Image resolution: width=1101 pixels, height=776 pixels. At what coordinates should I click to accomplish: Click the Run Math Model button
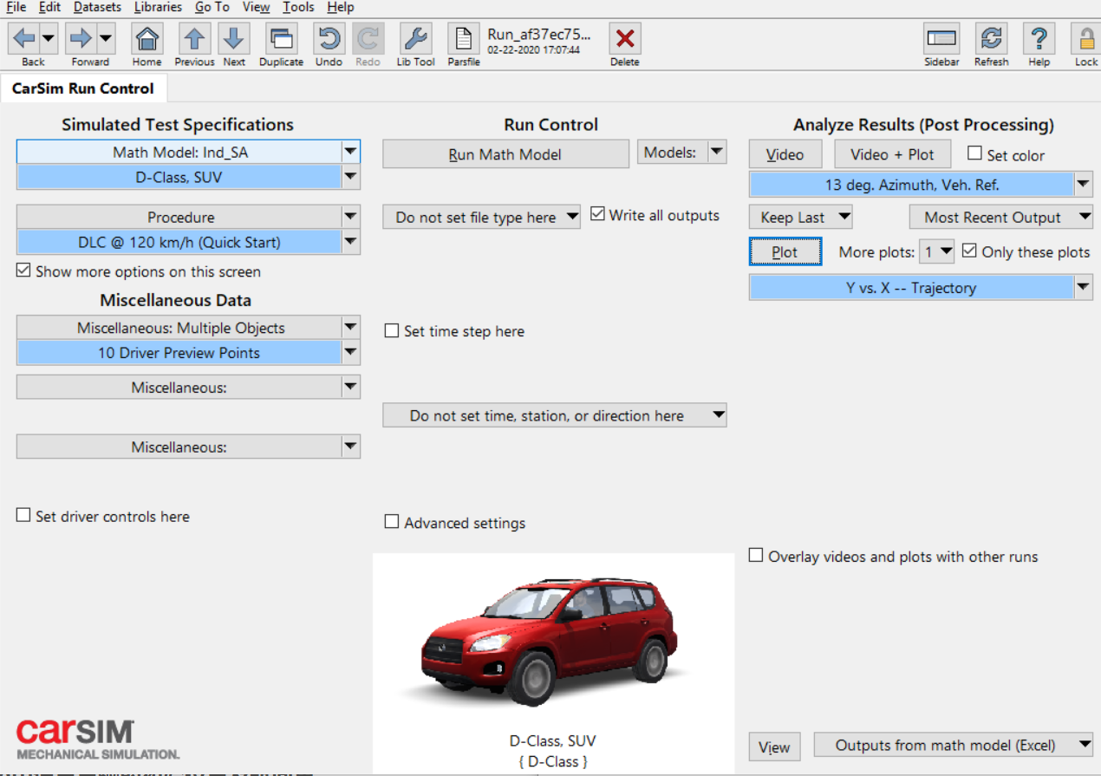pos(505,154)
